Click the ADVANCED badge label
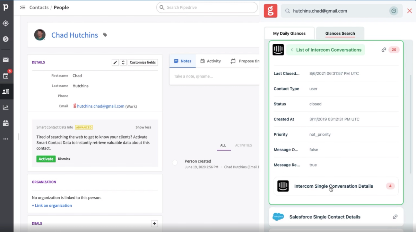This screenshot has height=232, width=416. click(84, 127)
